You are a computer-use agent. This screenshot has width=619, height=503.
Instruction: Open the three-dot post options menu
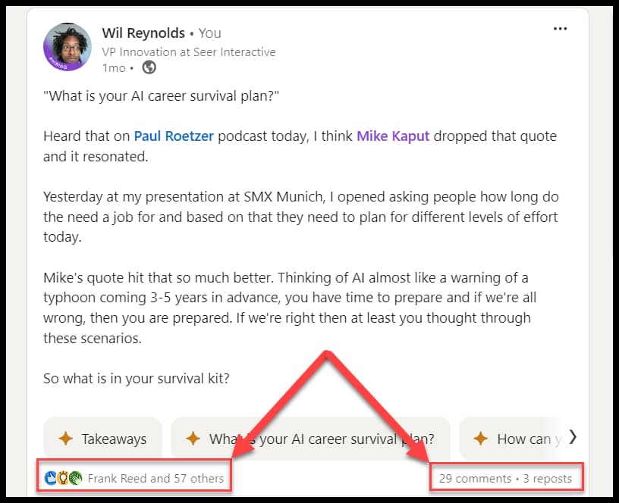point(560,29)
